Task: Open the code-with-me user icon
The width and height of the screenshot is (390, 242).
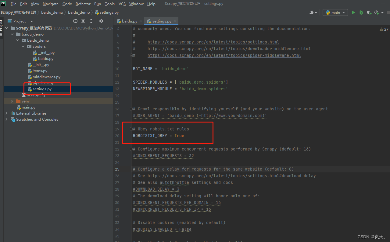Action: 313,12
